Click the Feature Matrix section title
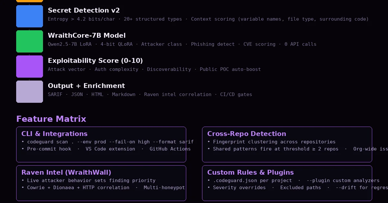The width and height of the screenshot is (388, 203). (x=51, y=119)
